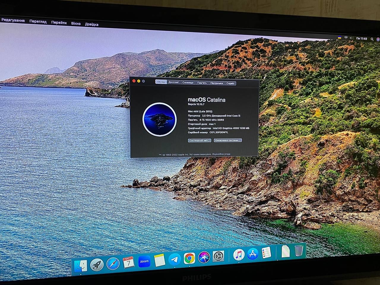
Task: Launch Google Chrome from the Dock
Action: coord(189,258)
